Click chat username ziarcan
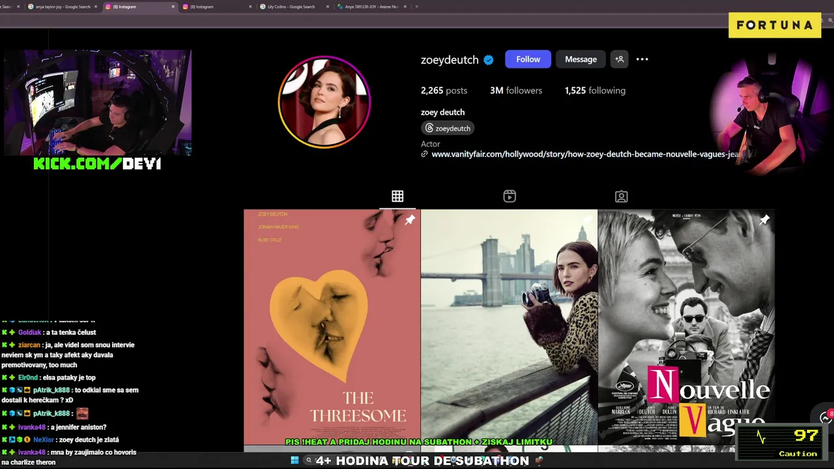 [29, 345]
